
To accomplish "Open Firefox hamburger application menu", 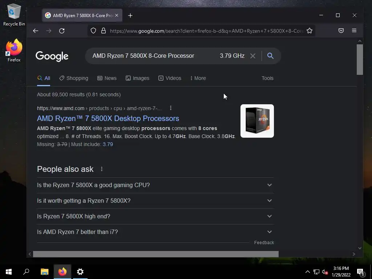I will (x=354, y=31).
